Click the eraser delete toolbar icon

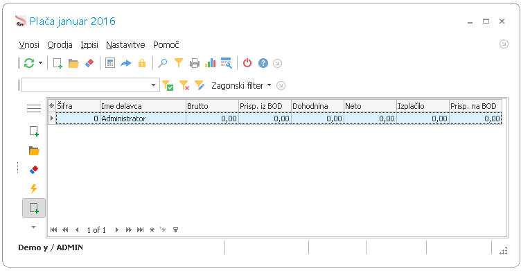pos(89,63)
